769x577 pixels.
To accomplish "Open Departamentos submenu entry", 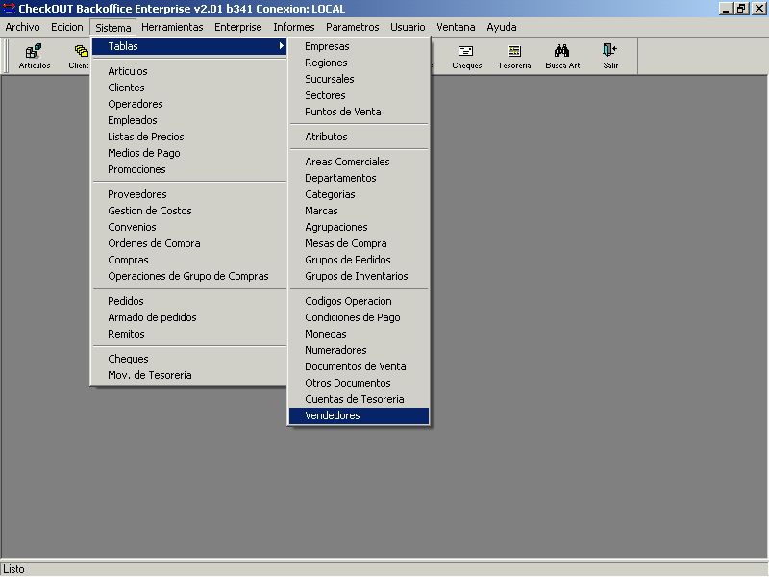I will (359, 178).
